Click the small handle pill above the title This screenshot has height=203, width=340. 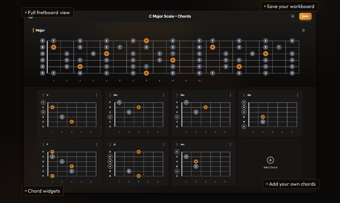(169, 12)
